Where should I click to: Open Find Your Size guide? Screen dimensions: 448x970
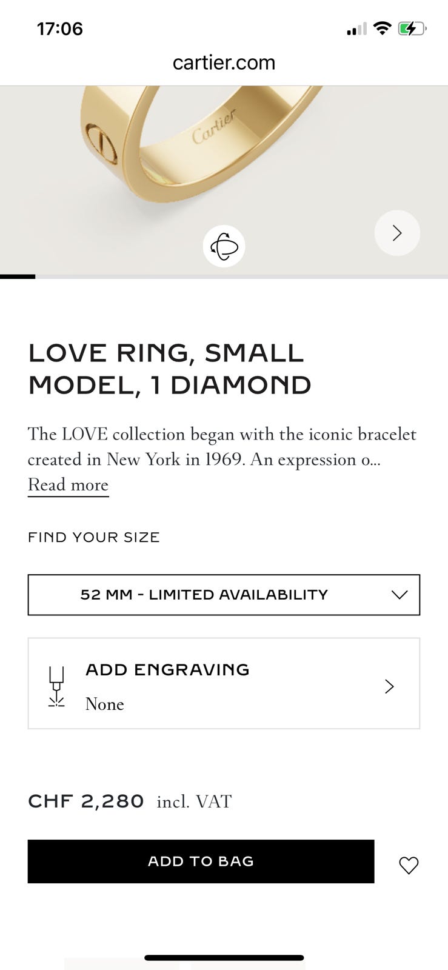click(x=94, y=537)
